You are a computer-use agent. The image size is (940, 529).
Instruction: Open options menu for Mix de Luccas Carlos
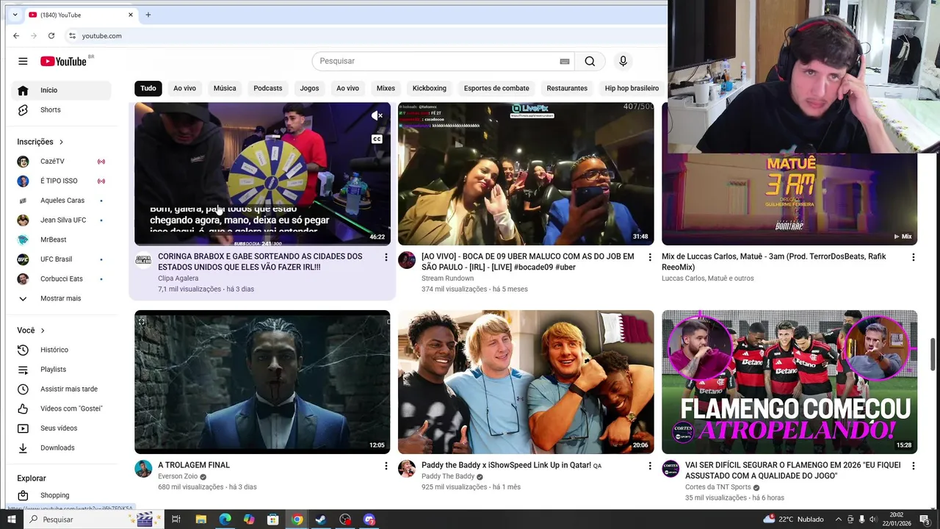[913, 257]
